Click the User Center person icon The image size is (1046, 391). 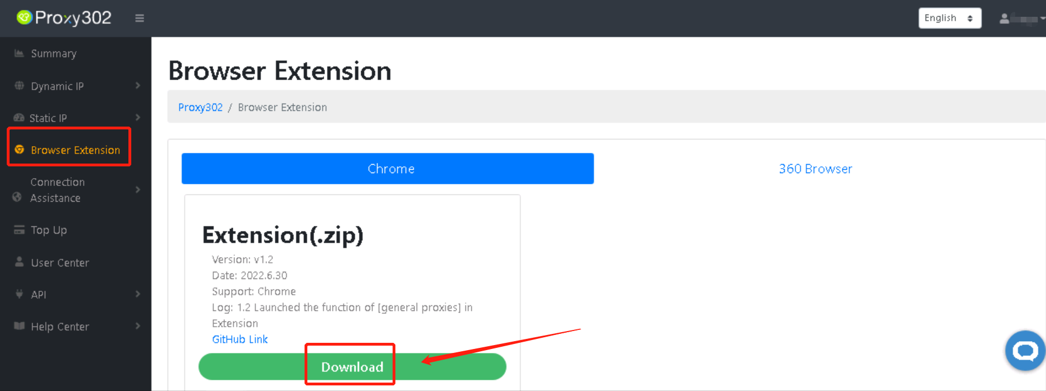click(x=19, y=262)
